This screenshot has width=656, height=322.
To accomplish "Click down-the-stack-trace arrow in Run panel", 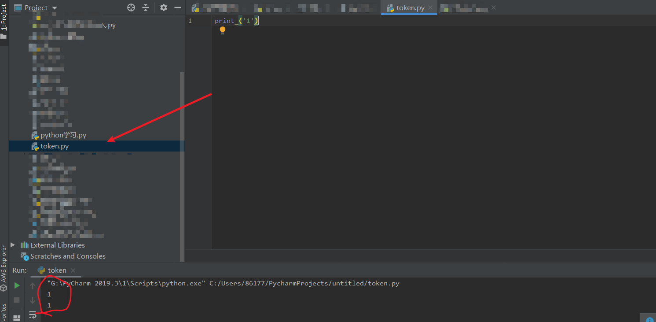I will (32, 300).
